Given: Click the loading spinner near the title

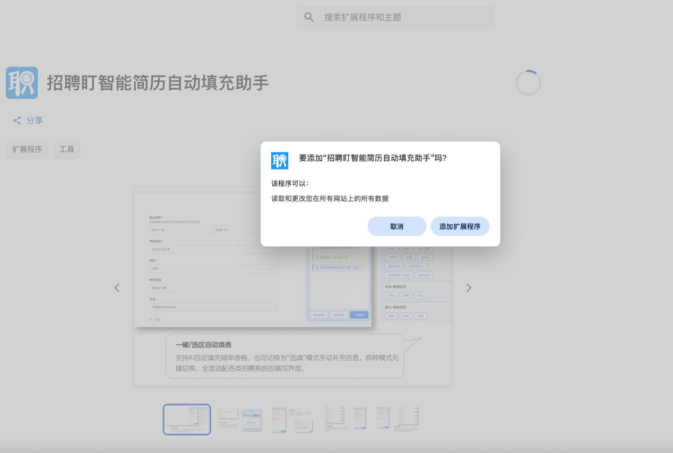Looking at the screenshot, I should (528, 82).
